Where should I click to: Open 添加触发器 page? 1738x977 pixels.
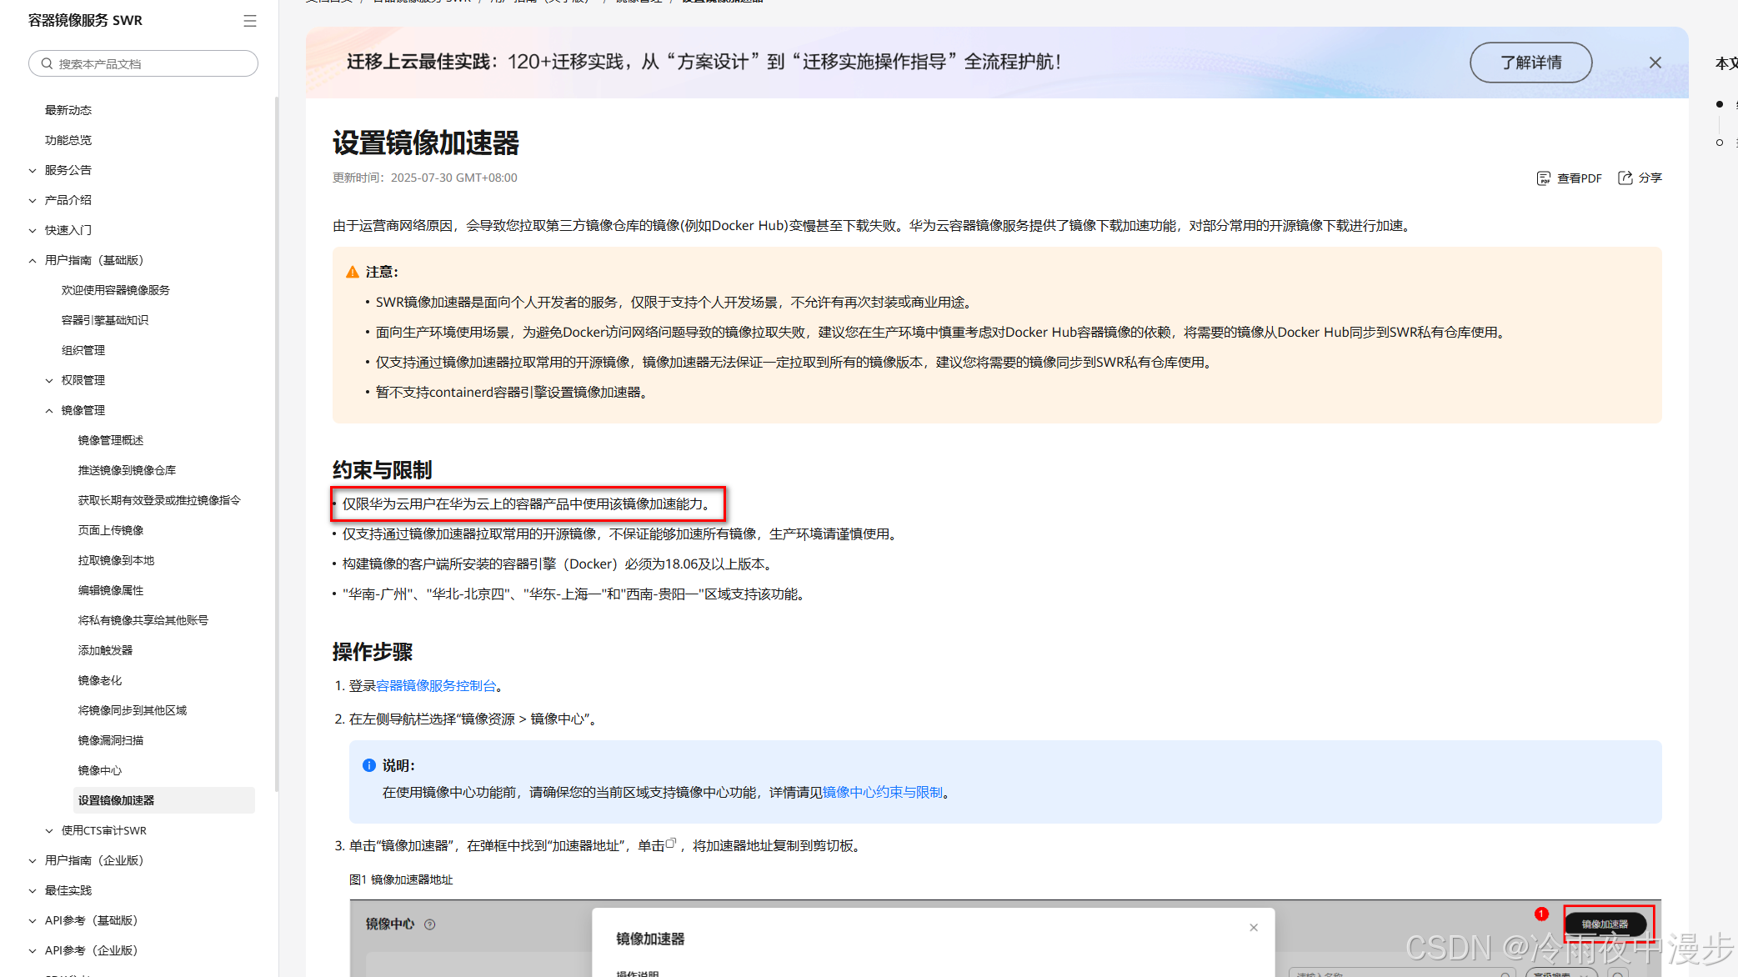point(106,650)
